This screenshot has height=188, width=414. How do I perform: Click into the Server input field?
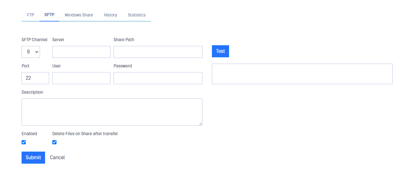[x=81, y=52]
